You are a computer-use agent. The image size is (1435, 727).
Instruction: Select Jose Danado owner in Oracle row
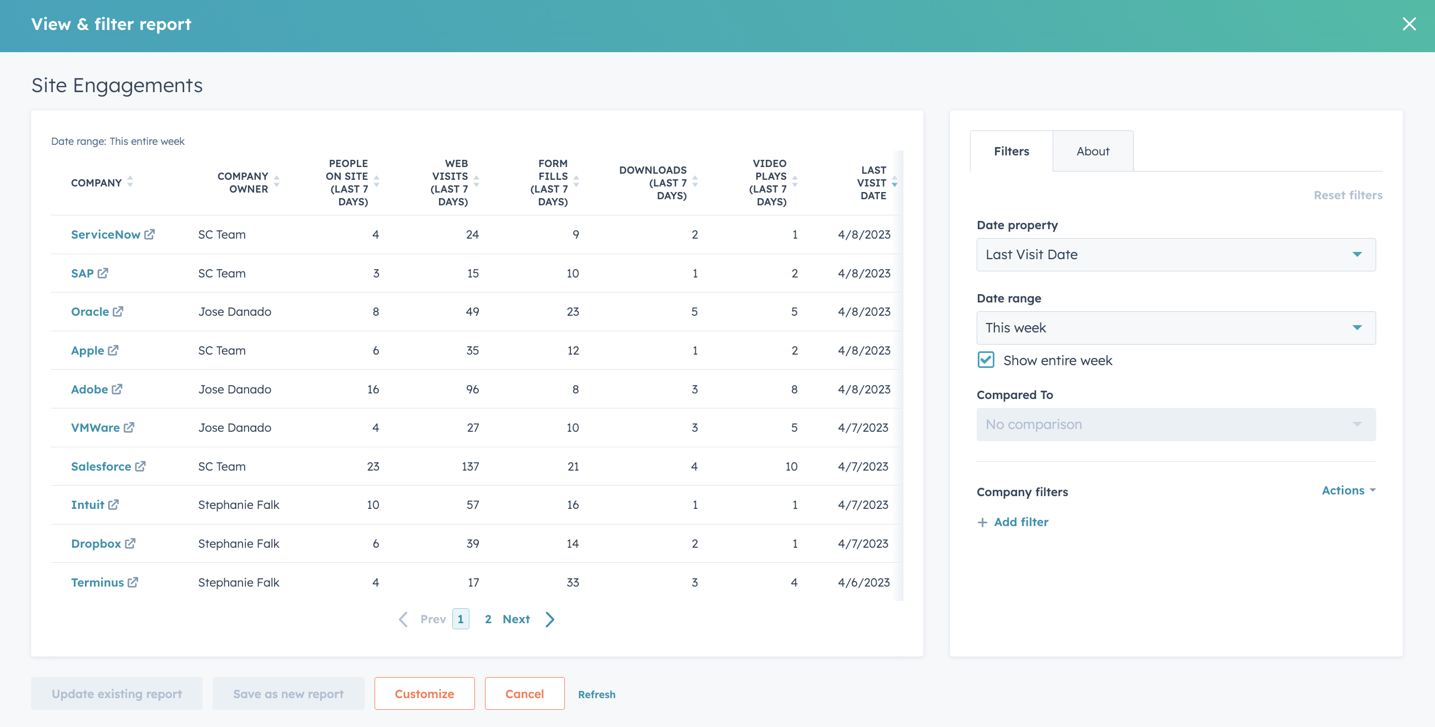235,312
